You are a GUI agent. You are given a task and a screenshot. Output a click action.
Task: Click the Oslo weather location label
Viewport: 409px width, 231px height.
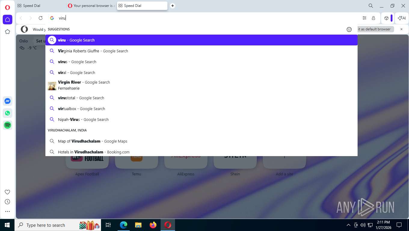coord(23,41)
